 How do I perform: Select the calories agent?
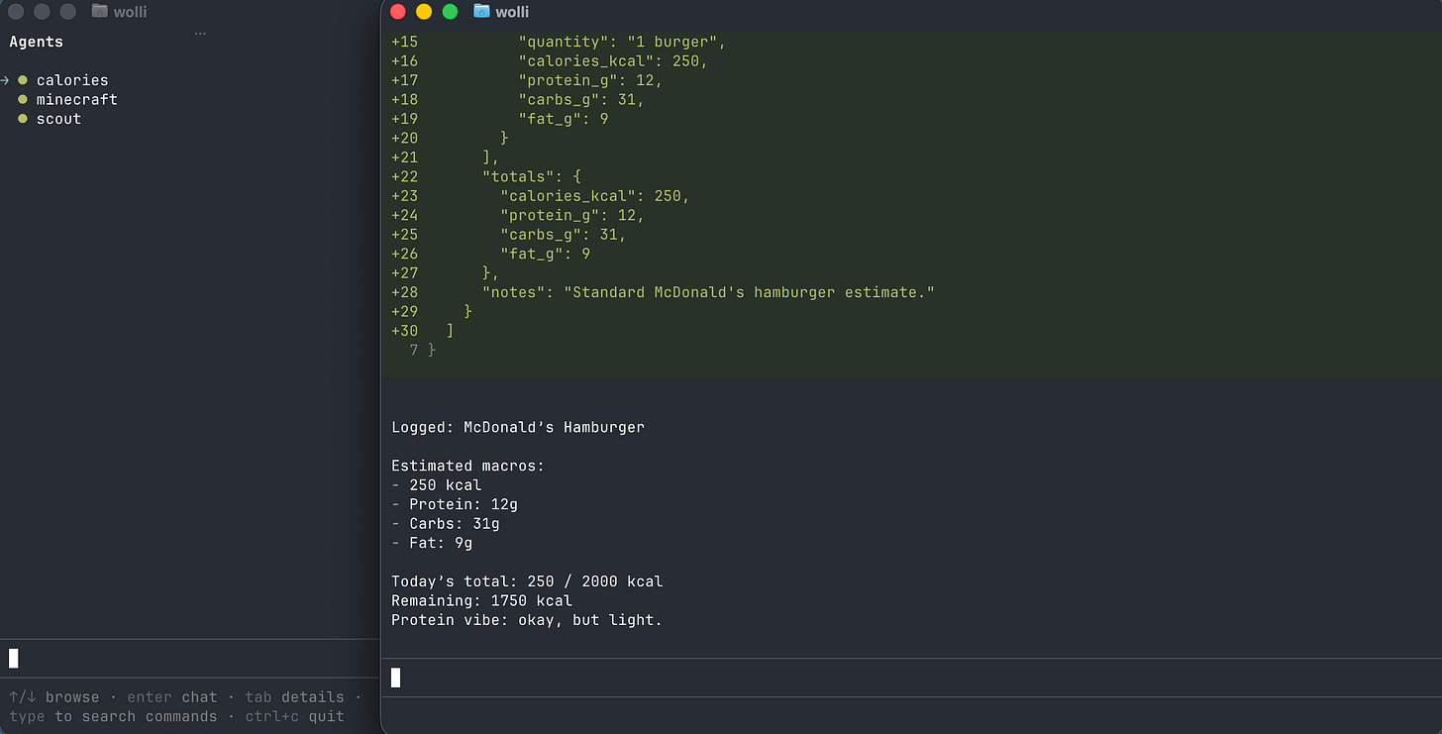pyautogui.click(x=72, y=80)
